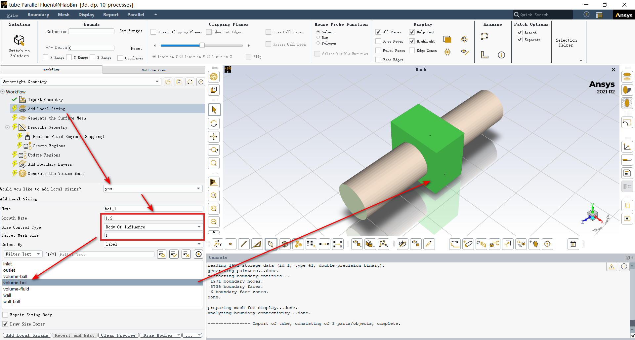Click the fit-to-window magnifier icon
Screen dimensions: 635x340
[214, 163]
